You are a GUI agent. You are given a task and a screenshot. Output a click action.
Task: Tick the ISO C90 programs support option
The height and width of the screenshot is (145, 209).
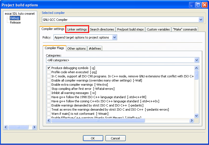tap(49, 76)
